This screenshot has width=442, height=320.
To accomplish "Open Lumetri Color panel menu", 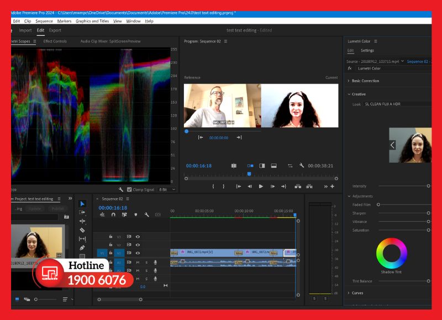I will (376, 41).
